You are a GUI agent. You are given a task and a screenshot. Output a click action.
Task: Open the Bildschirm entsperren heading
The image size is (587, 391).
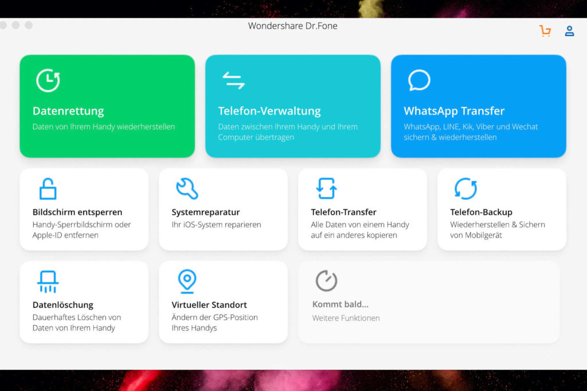tap(77, 212)
